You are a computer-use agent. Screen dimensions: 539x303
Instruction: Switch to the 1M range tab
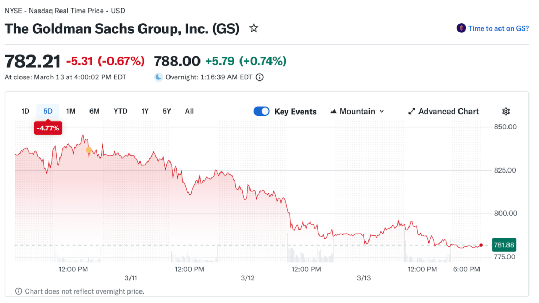pyautogui.click(x=71, y=111)
